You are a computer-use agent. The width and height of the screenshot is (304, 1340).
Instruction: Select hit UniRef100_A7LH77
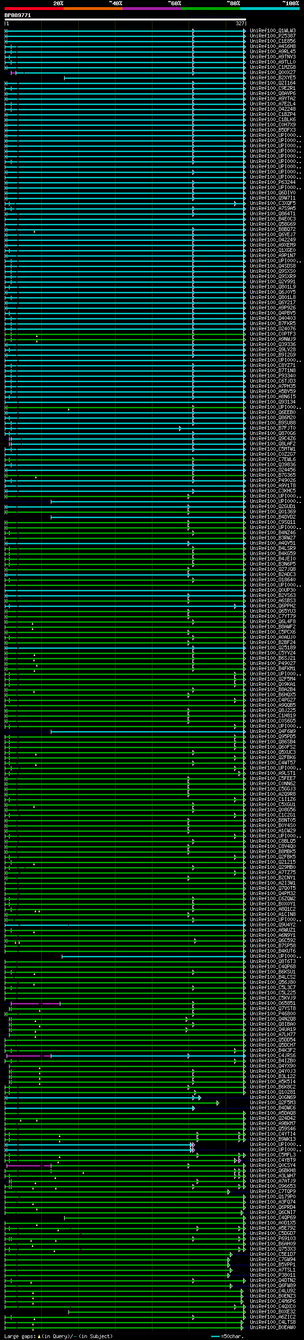[272, 1035]
